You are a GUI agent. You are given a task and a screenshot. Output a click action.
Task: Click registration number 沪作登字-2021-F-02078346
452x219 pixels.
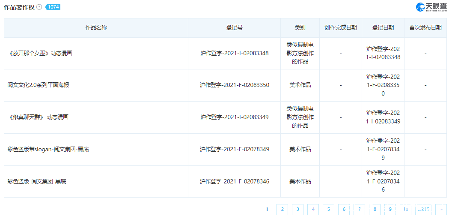point(235,181)
